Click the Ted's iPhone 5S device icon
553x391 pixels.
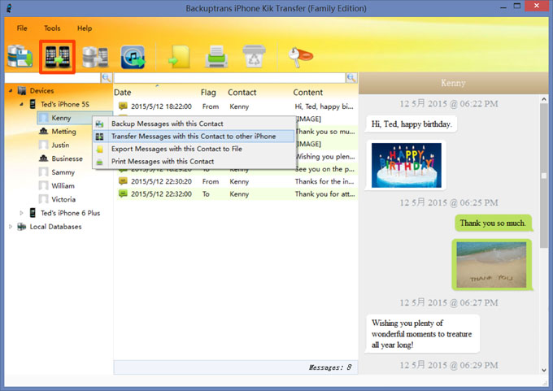pyautogui.click(x=33, y=104)
